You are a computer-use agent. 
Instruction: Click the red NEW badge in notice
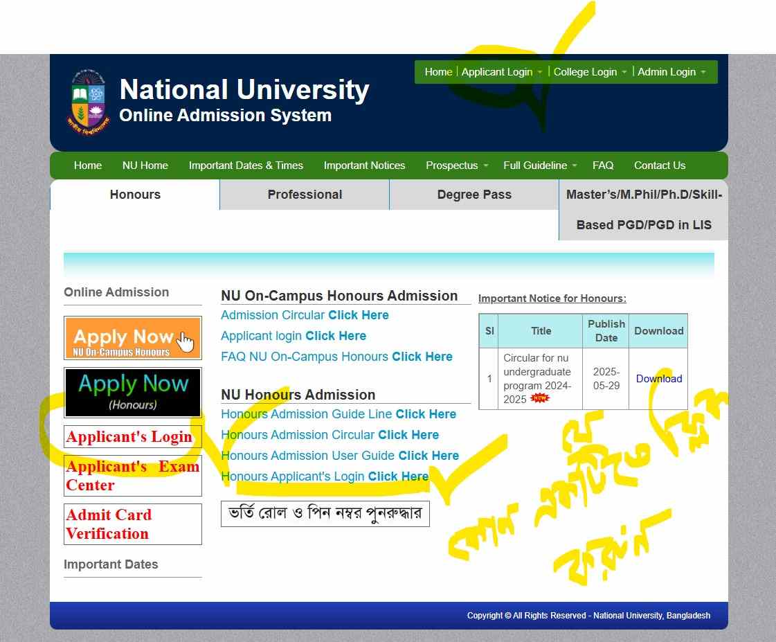(x=539, y=398)
